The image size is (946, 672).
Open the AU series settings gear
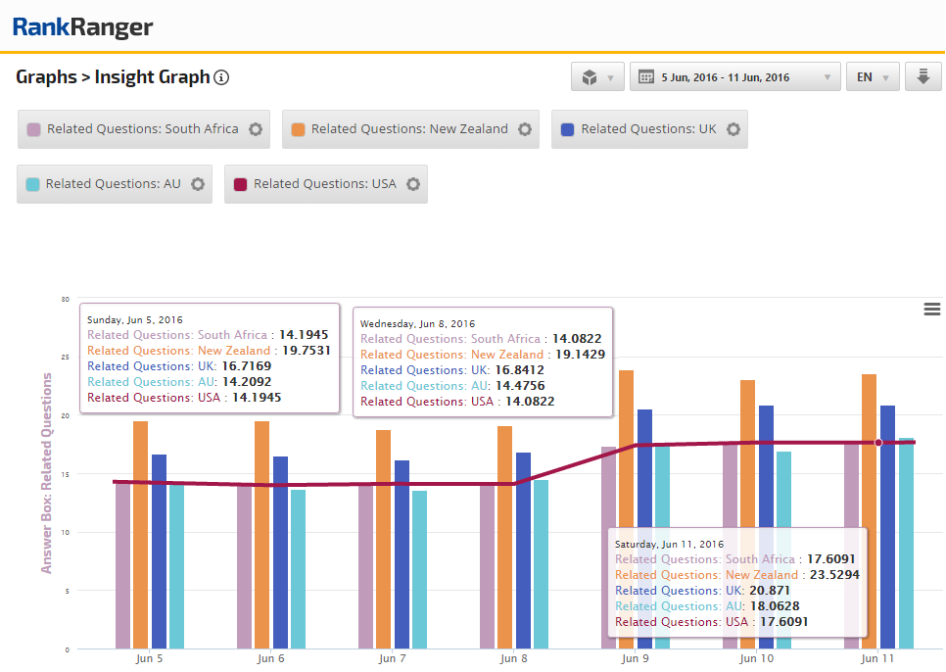click(198, 184)
